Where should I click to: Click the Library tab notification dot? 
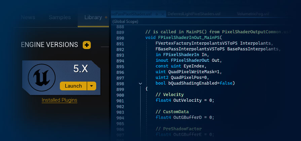pos(106,17)
